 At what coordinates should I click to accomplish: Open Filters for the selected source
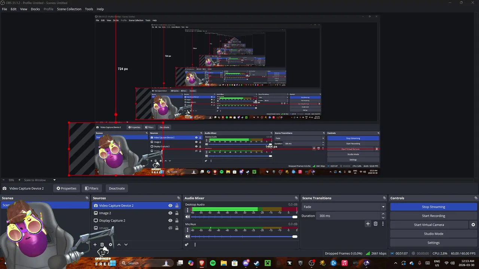91,188
